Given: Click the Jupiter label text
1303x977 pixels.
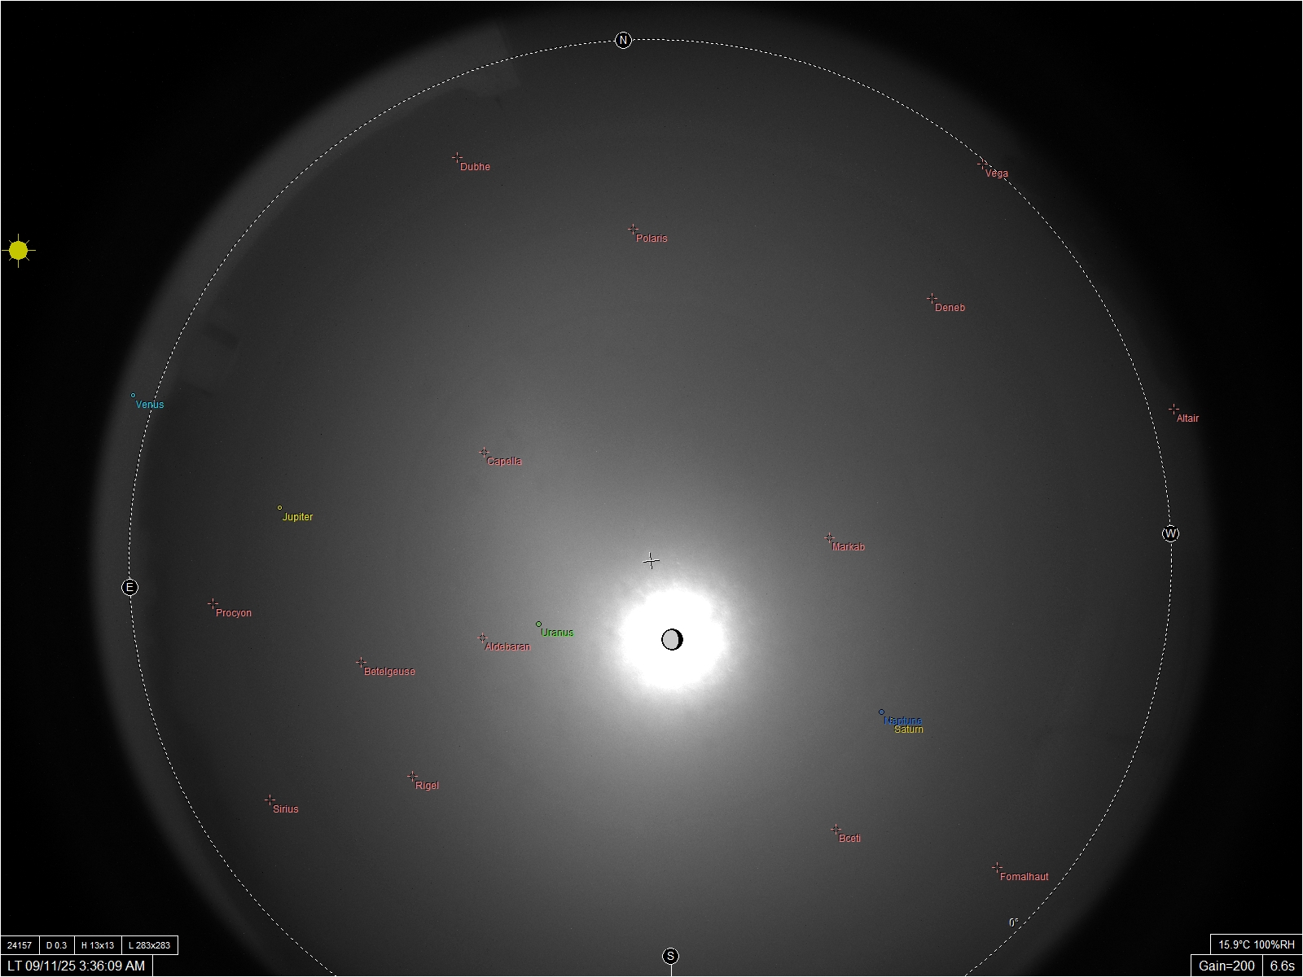Looking at the screenshot, I should (x=297, y=517).
